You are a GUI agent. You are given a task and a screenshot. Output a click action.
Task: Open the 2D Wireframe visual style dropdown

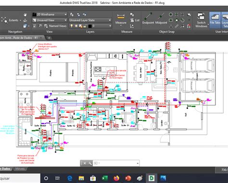point(50,14)
